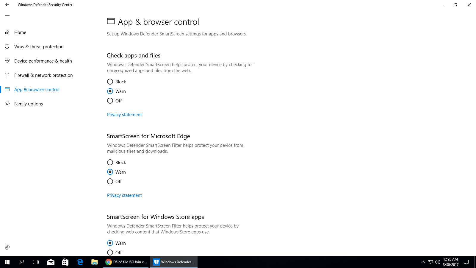476x268 pixels.
Task: Open network status tray icon
Action: coord(430,262)
